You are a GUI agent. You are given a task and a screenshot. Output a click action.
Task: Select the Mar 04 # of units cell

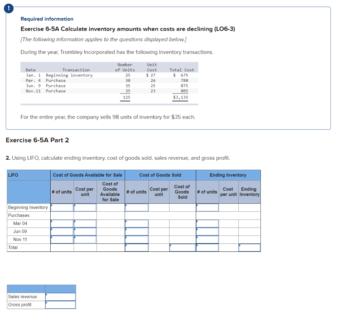point(62,223)
